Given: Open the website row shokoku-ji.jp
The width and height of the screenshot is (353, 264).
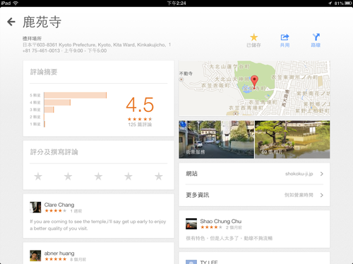Looking at the screenshot, I should click(254, 174).
